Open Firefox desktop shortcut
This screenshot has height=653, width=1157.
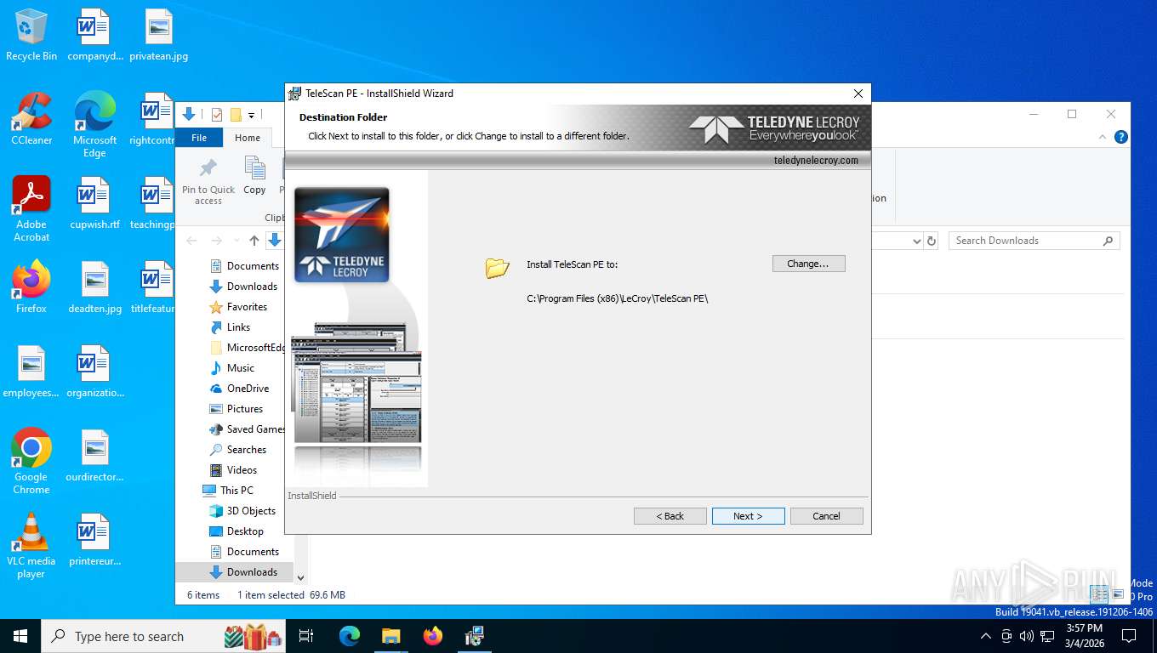pyautogui.click(x=31, y=287)
